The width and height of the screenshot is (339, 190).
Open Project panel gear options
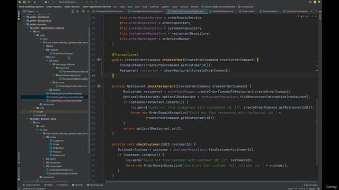point(83,11)
